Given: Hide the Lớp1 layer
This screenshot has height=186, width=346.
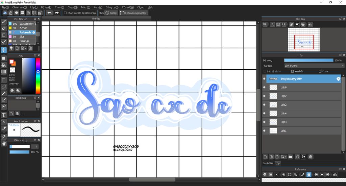Looking at the screenshot, I should point(264,131).
